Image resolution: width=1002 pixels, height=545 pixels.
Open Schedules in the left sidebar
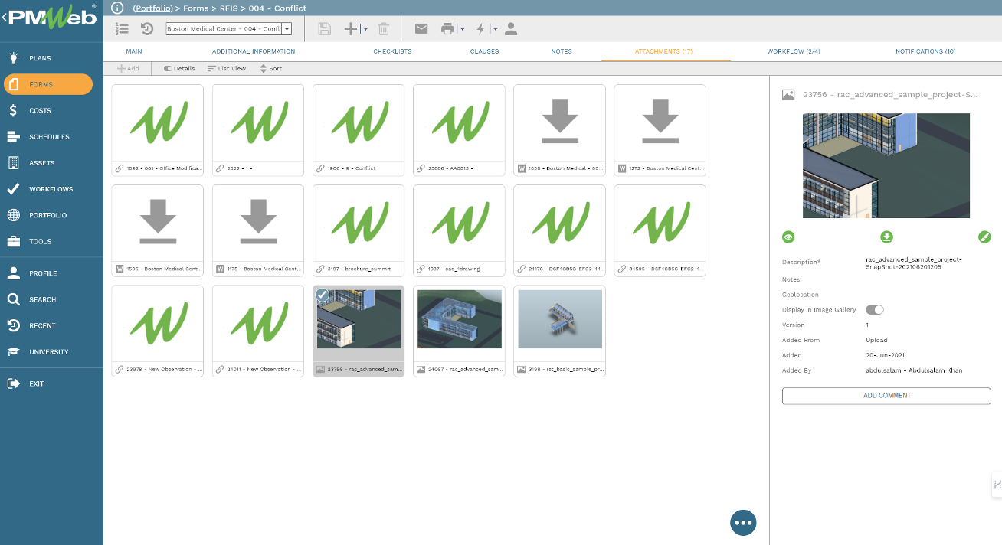tap(51, 137)
